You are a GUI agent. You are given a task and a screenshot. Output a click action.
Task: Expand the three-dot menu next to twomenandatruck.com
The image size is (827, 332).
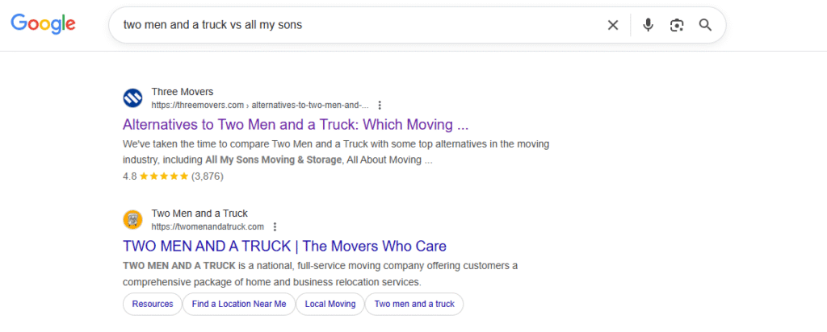pos(275,227)
